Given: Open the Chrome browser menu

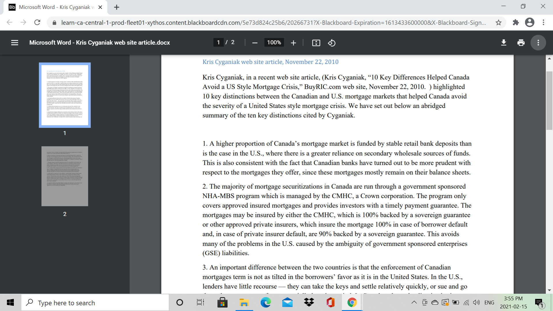Looking at the screenshot, I should 544,22.
